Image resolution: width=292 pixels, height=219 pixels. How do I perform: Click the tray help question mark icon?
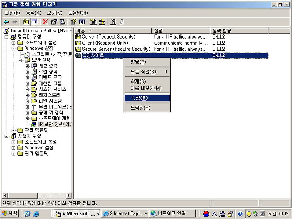(x=240, y=214)
